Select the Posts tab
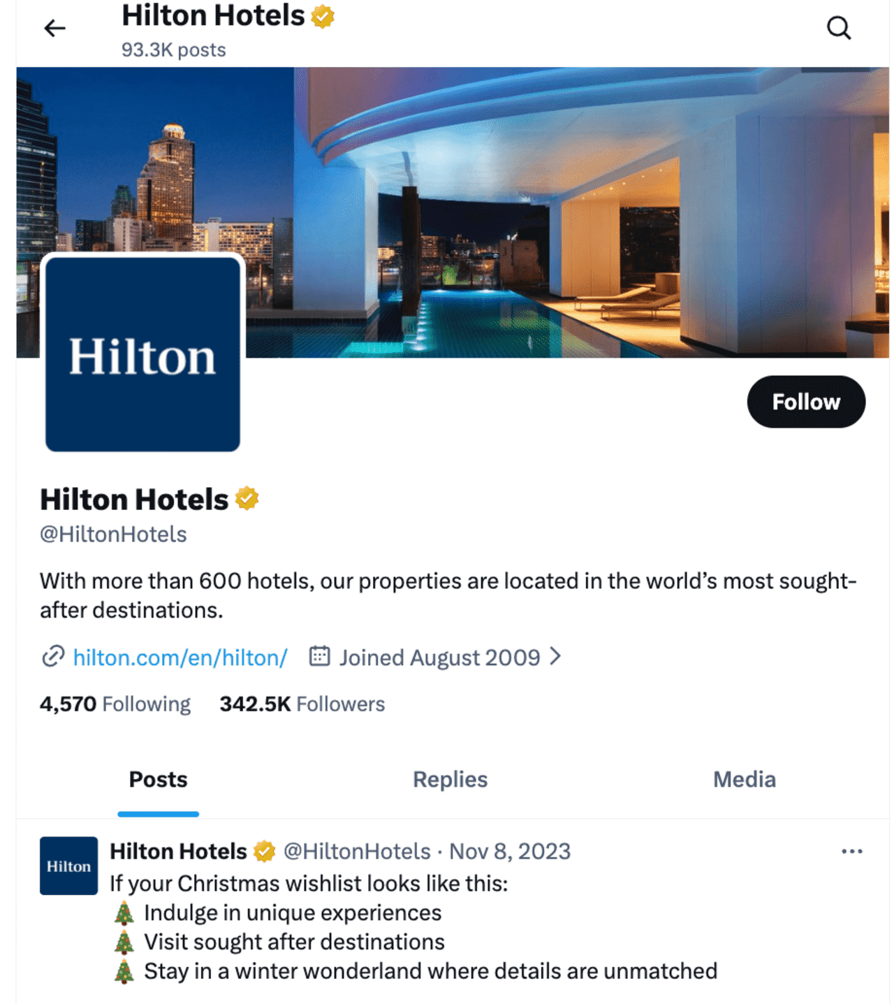 pyautogui.click(x=158, y=780)
